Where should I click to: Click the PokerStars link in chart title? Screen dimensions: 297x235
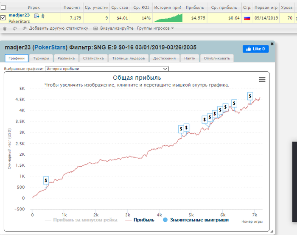pos(50,47)
